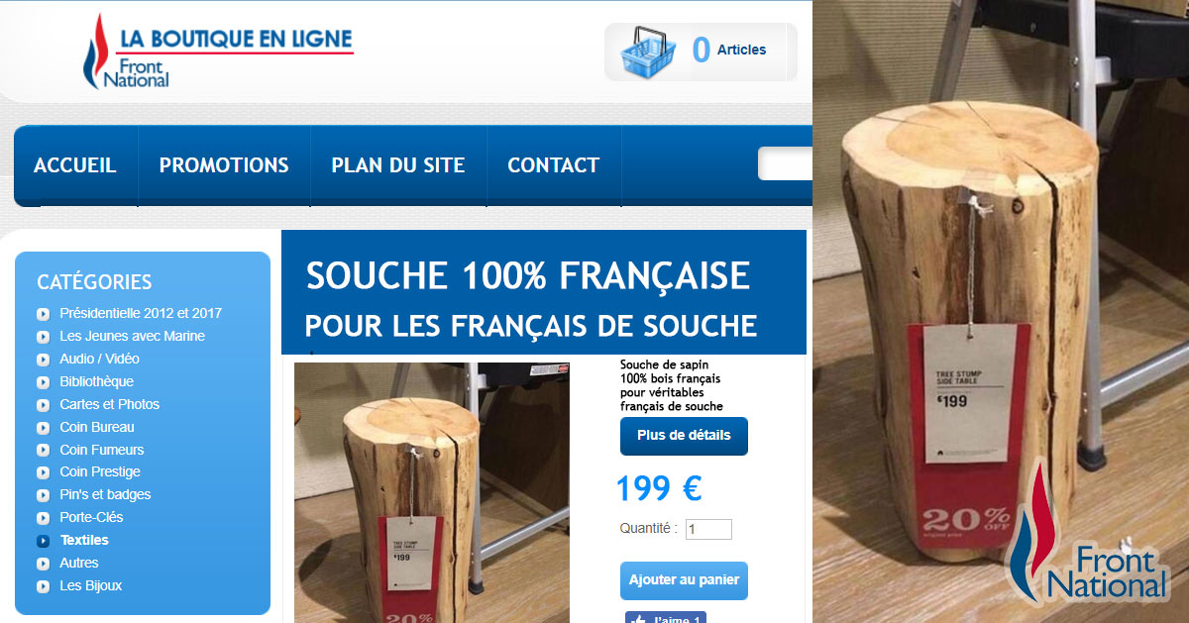Click the arrow bullet beside Textiles
Viewport: 1189px width, 623px height.
pyautogui.click(x=43, y=541)
